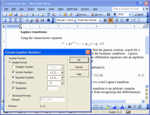Open the Style dropdown Normal + Center
This screenshot has width=150, height=115.
coord(75,20)
